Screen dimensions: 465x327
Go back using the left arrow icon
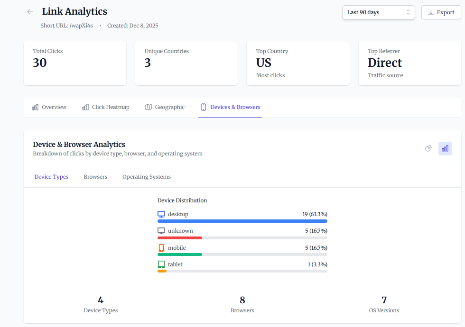(x=30, y=12)
